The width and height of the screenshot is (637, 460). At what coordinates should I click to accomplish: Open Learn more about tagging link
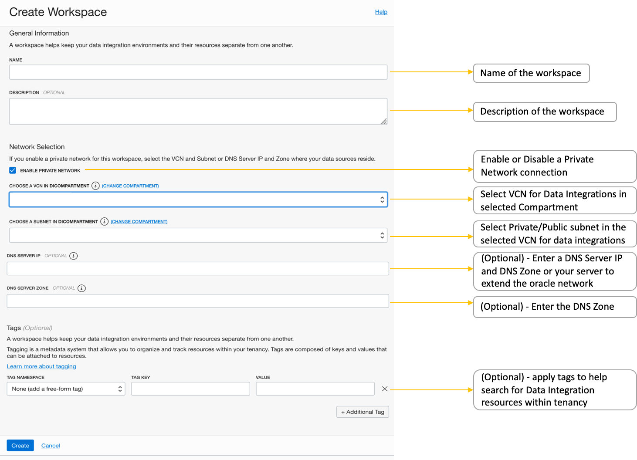tap(41, 366)
